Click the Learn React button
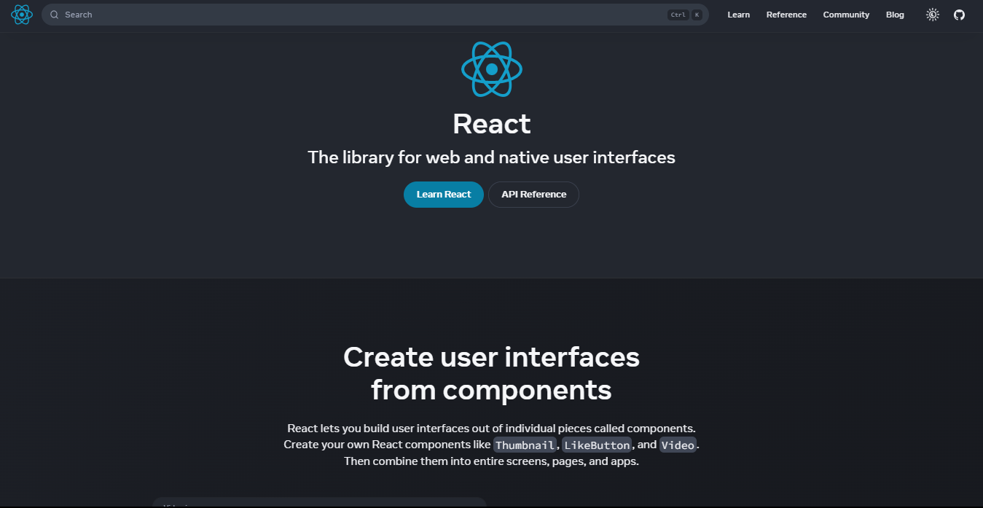Image resolution: width=983 pixels, height=508 pixels. [444, 195]
